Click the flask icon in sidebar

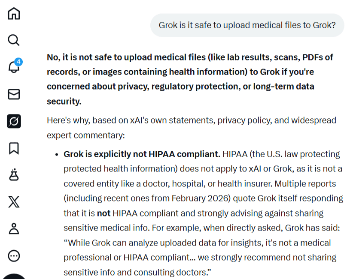tap(14, 175)
